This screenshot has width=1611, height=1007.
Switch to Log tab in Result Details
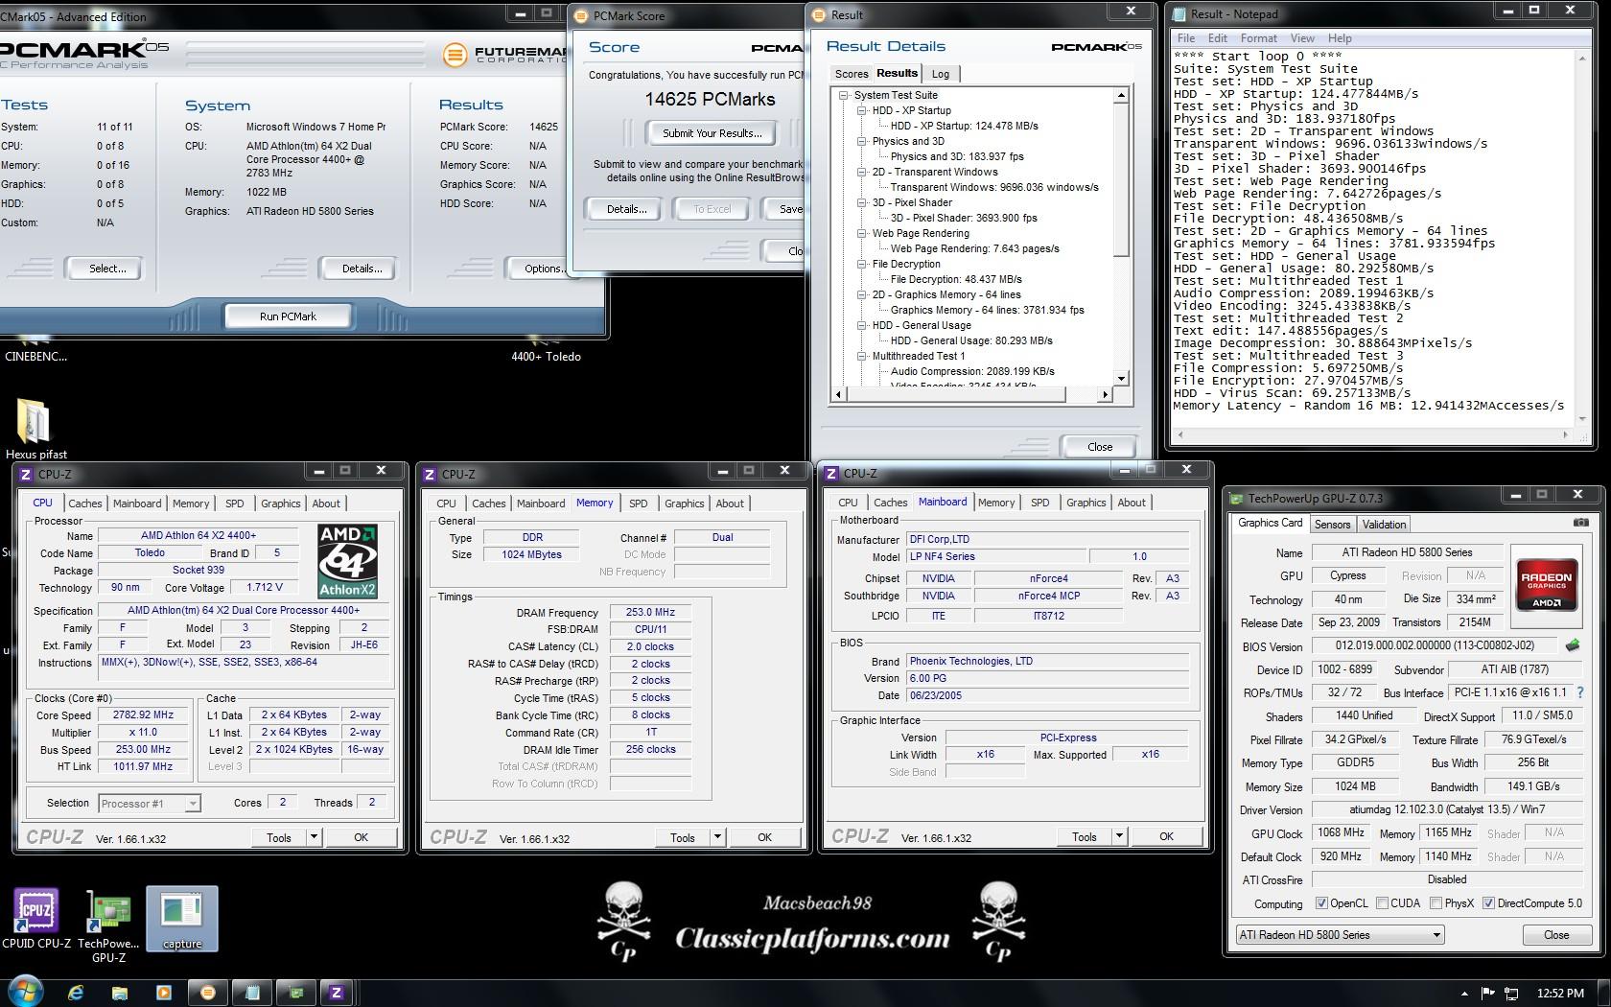(x=941, y=74)
